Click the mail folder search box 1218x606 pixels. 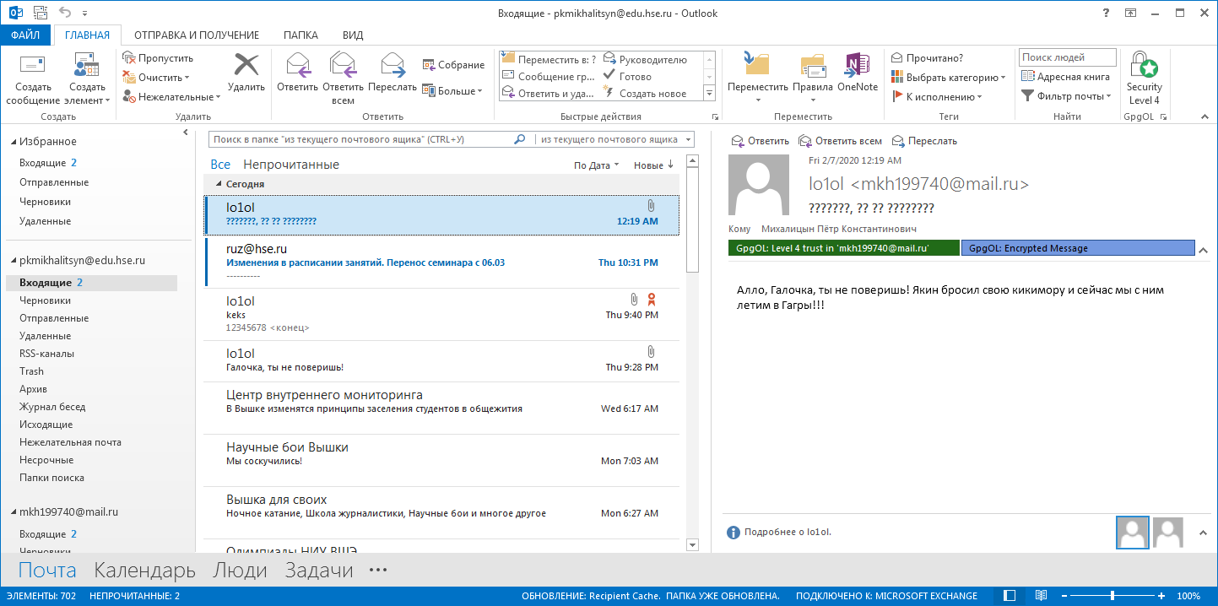pos(361,139)
